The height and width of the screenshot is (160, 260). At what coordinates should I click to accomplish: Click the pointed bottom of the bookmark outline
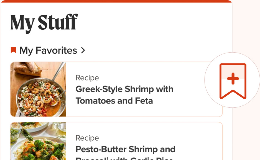(233, 94)
